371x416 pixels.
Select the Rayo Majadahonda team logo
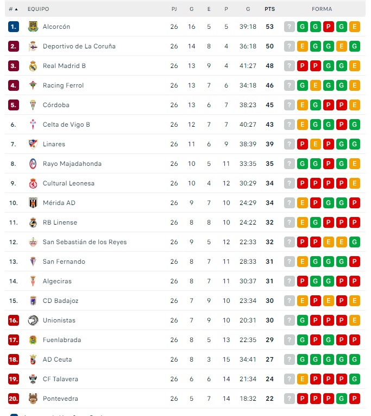33,164
